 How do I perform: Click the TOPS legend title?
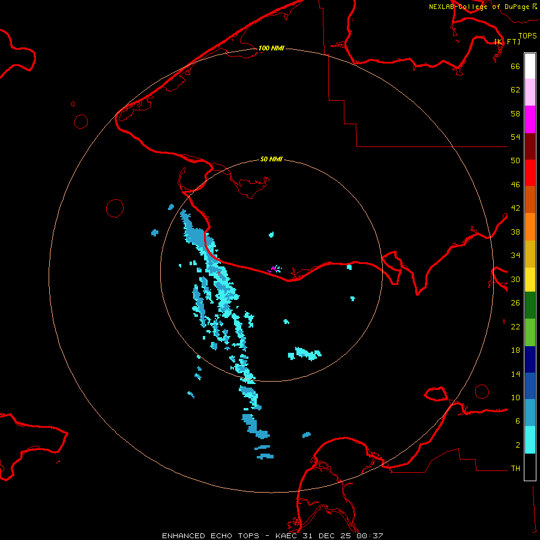pos(527,35)
